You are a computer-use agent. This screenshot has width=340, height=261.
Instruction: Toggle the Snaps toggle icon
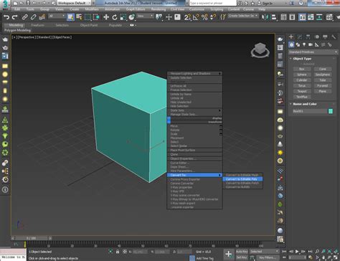(x=188, y=17)
